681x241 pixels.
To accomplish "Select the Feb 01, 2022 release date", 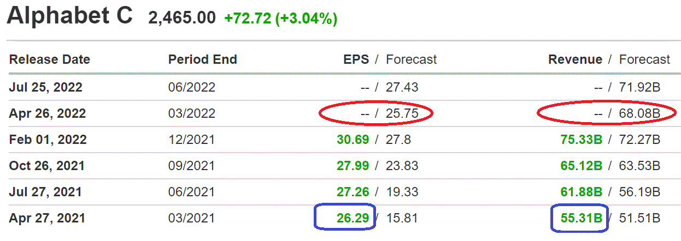I will coord(48,140).
